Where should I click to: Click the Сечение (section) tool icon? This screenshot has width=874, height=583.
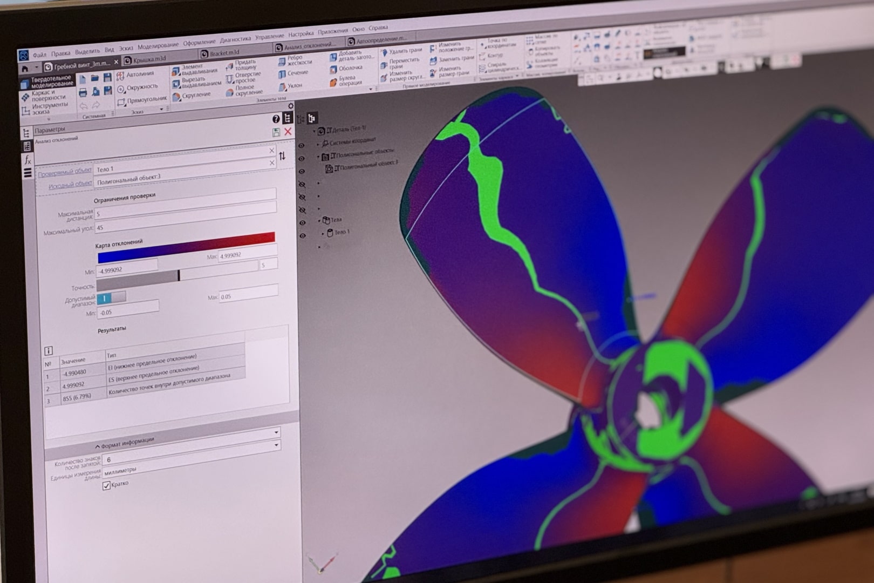click(282, 73)
